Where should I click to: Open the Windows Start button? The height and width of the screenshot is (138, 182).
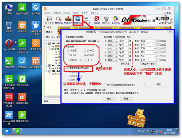(x=7, y=131)
